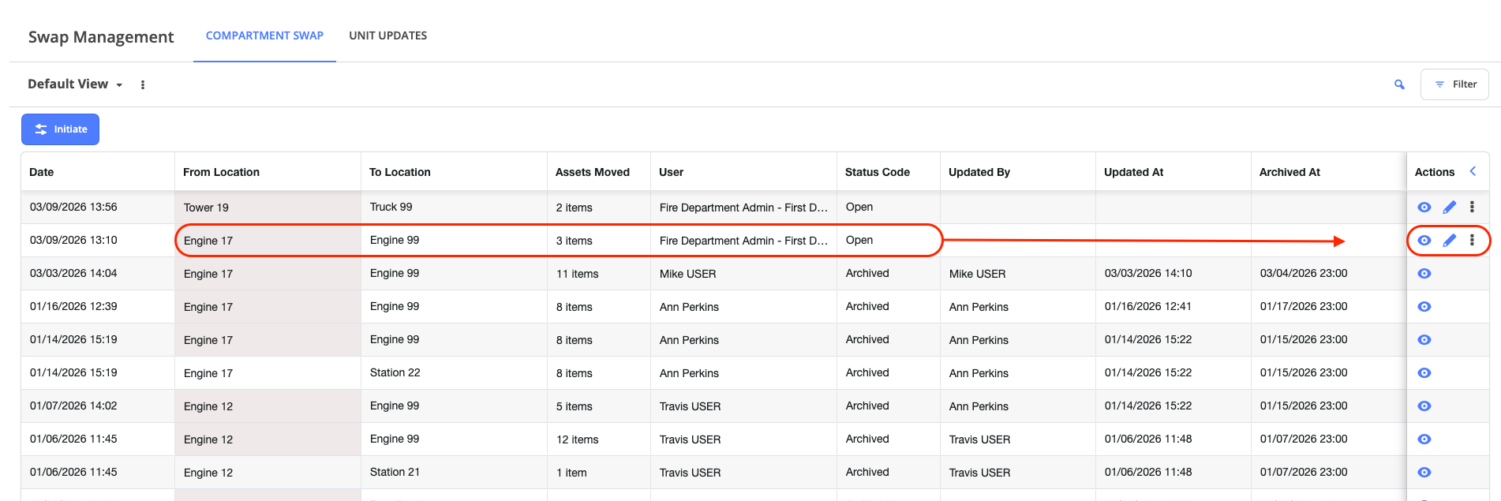Viewport: 1501px width, 501px height.
Task: Open the Filter button
Action: 1454,84
